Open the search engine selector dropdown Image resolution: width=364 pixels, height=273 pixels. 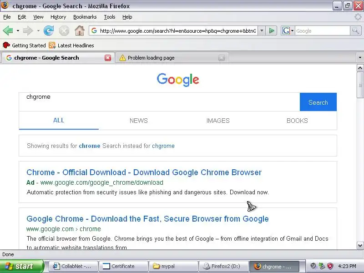pyautogui.click(x=288, y=30)
